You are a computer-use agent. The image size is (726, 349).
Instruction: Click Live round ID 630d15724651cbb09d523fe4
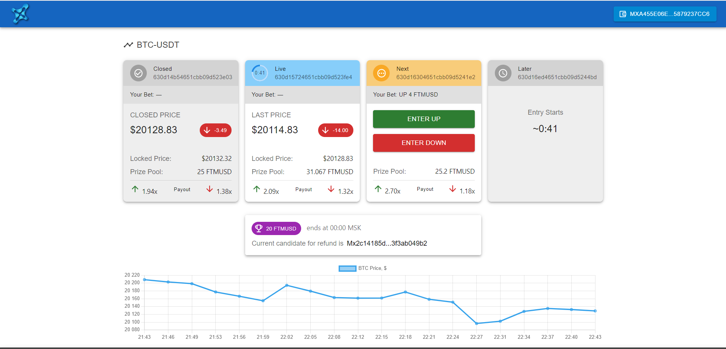click(313, 77)
